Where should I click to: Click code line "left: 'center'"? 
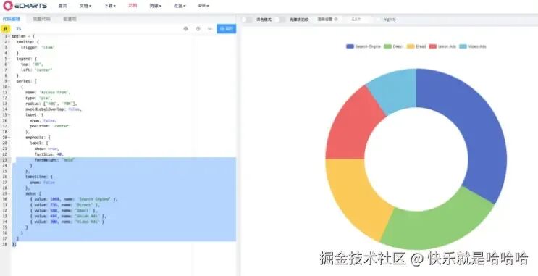(x=37, y=70)
